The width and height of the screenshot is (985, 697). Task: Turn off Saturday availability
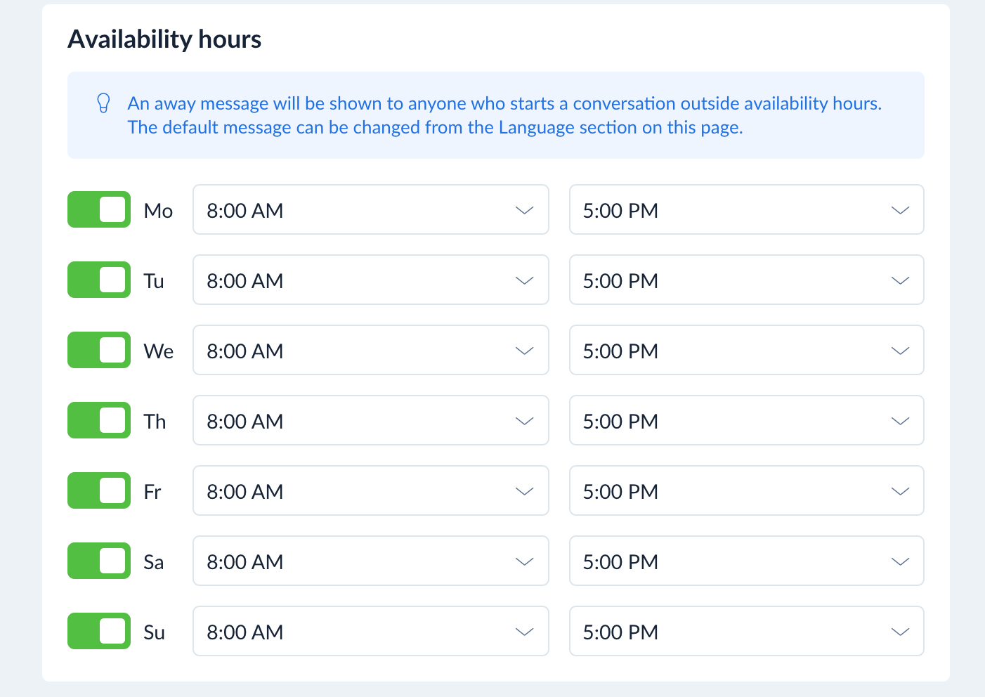click(x=99, y=561)
